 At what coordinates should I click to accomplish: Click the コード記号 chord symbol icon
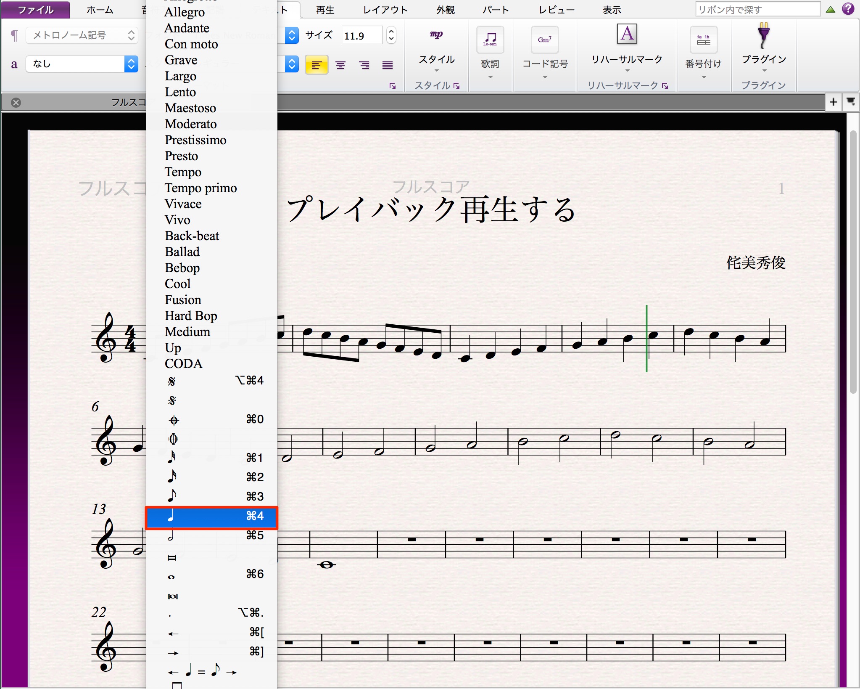tap(545, 40)
